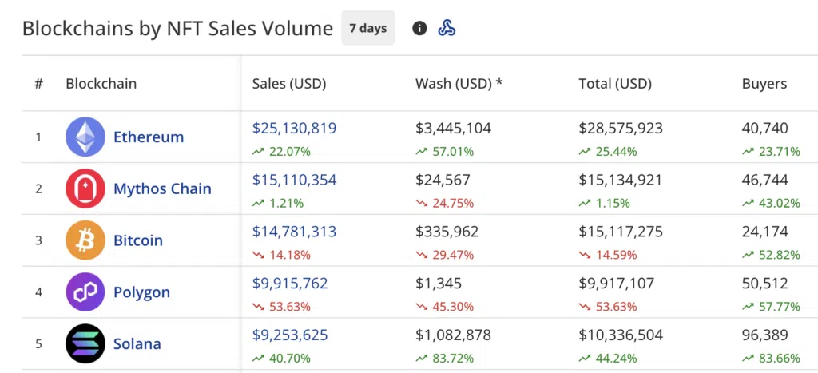This screenshot has height=373, width=818.
Task: Sort by Sales (USD) column header
Action: click(x=288, y=84)
